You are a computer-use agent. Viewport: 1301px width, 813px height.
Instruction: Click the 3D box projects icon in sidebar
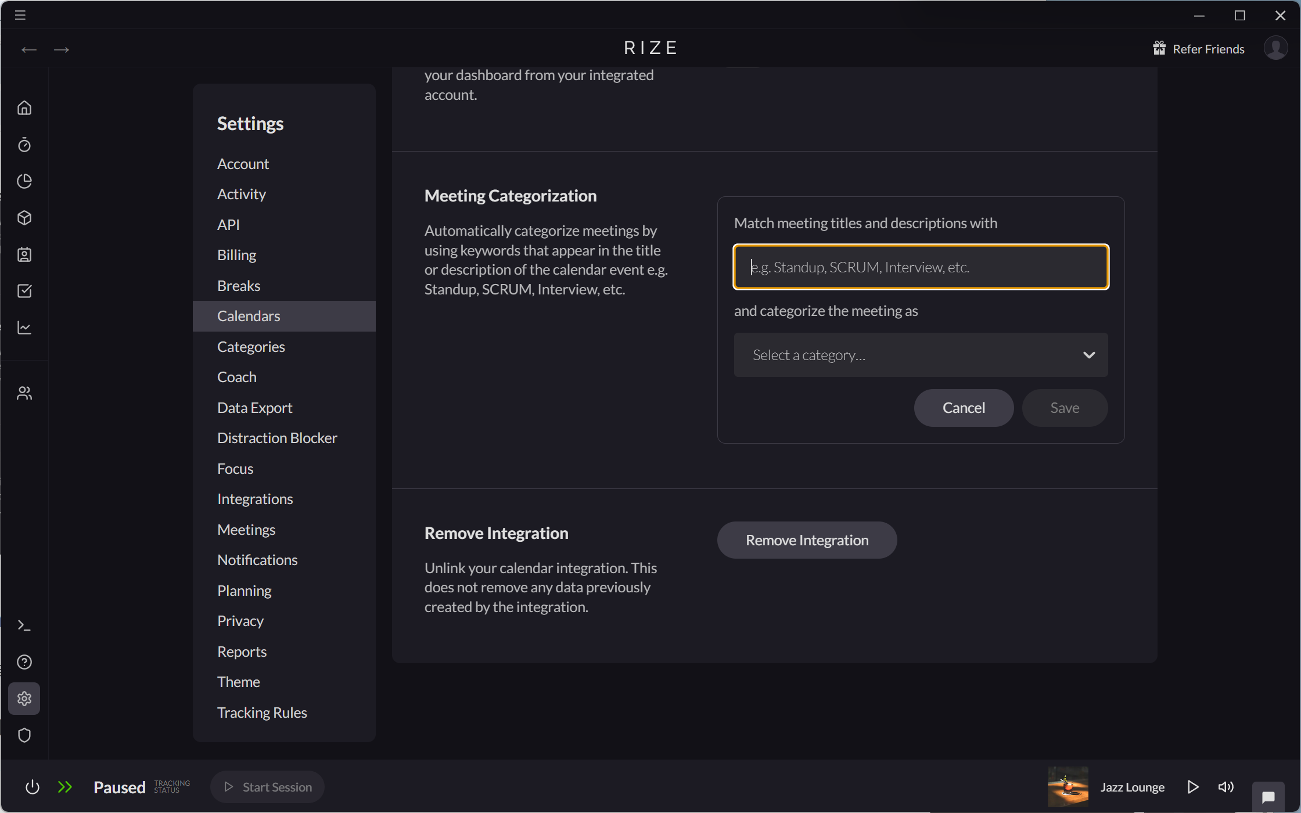point(24,218)
